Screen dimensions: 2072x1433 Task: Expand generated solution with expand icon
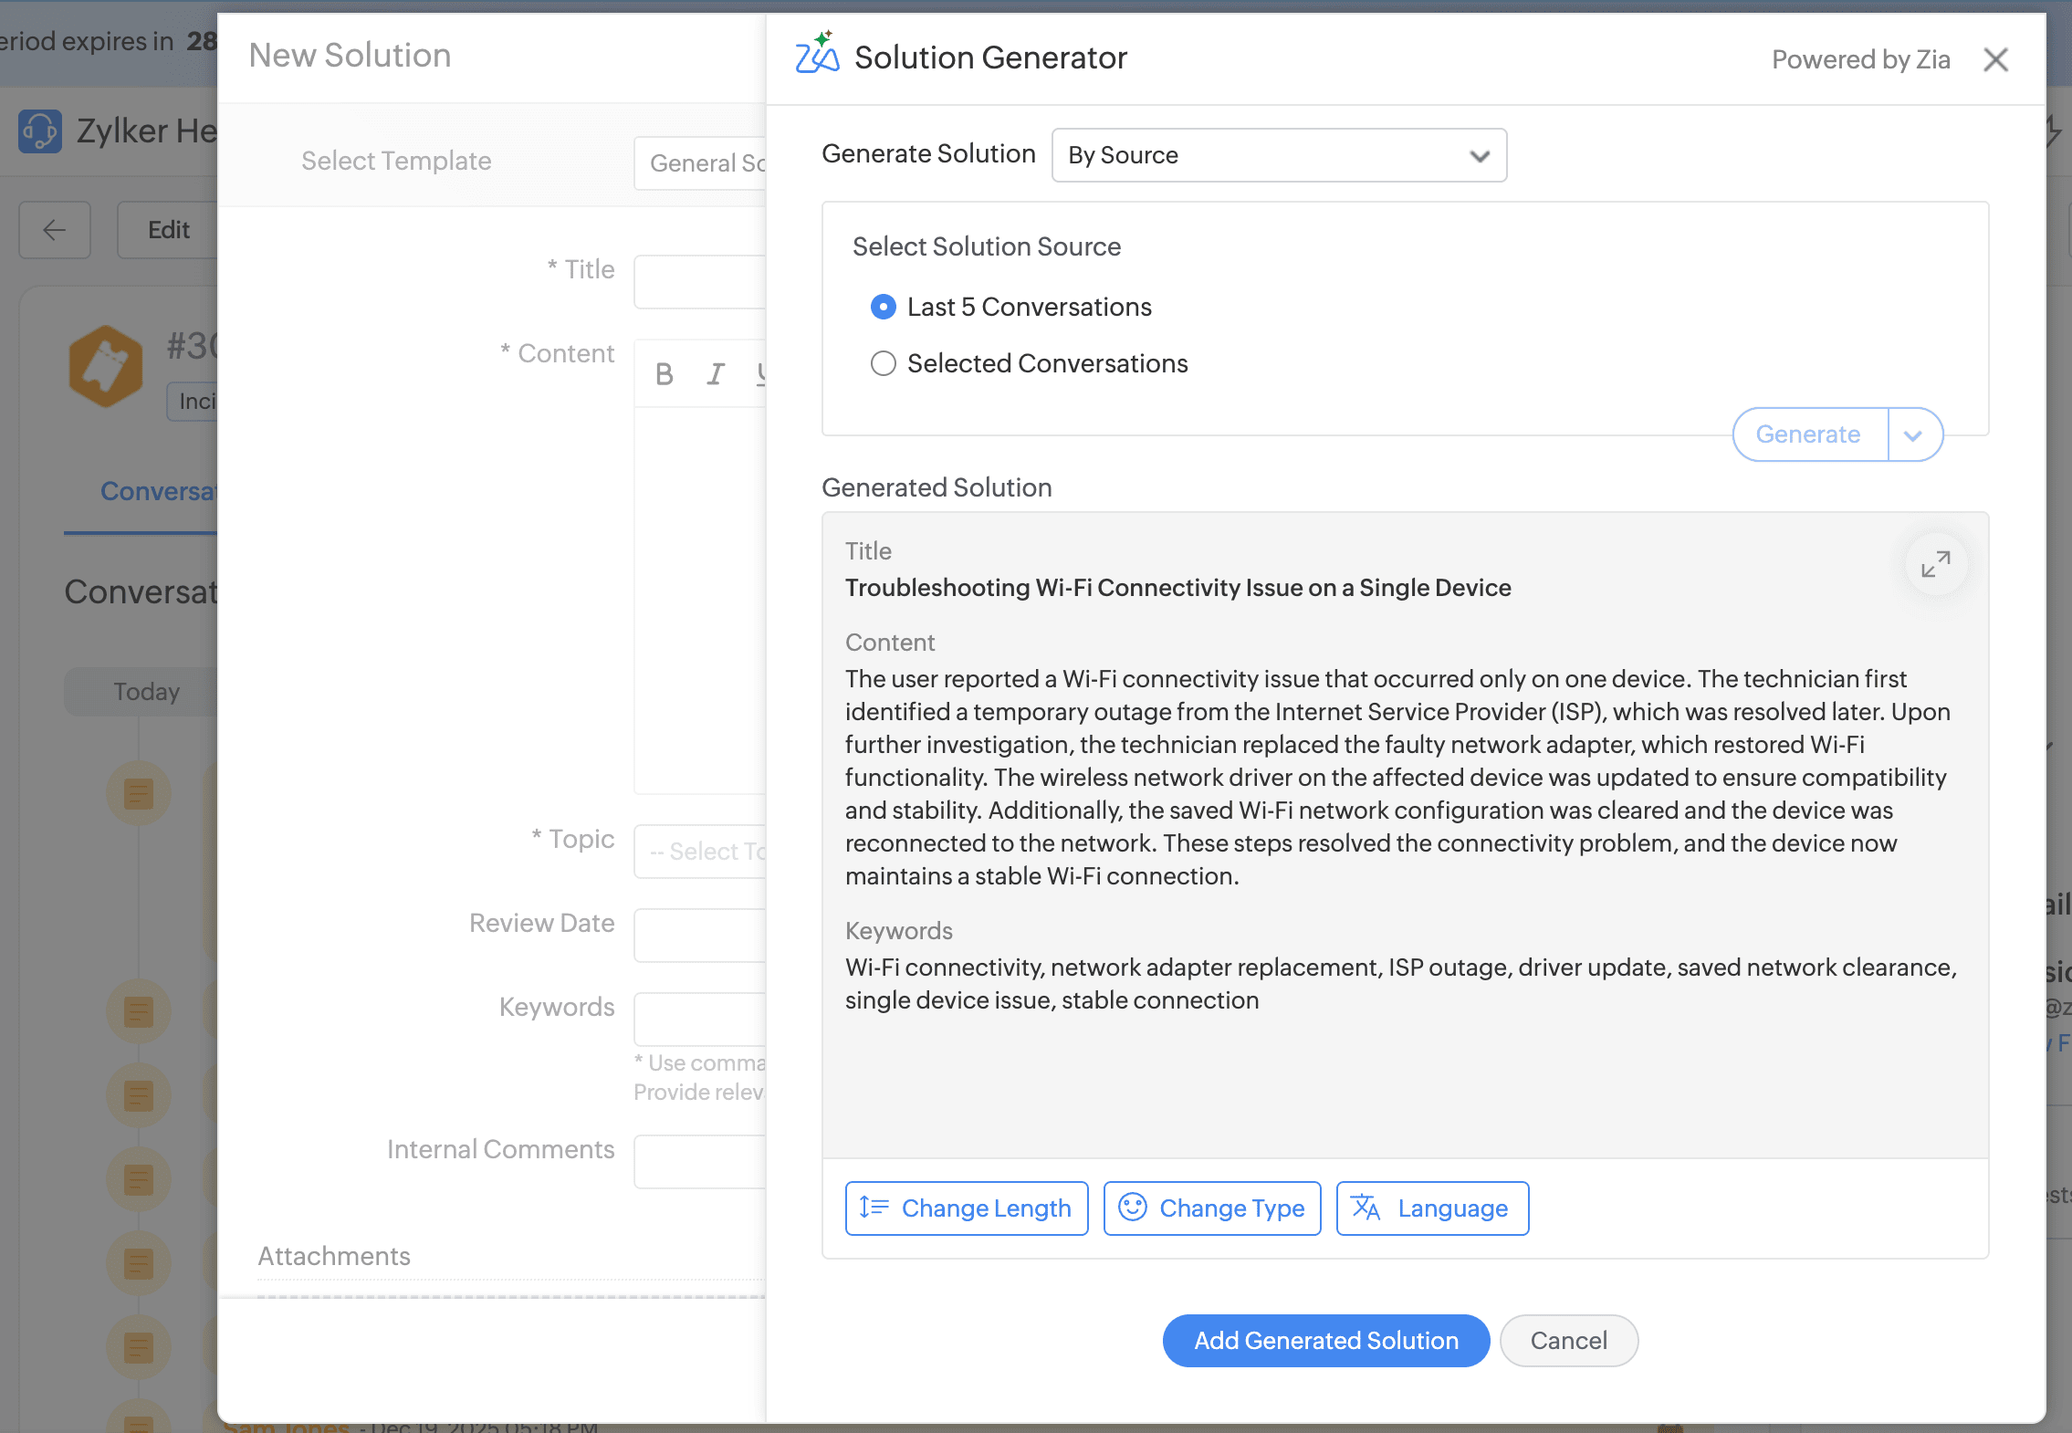pyautogui.click(x=1934, y=564)
